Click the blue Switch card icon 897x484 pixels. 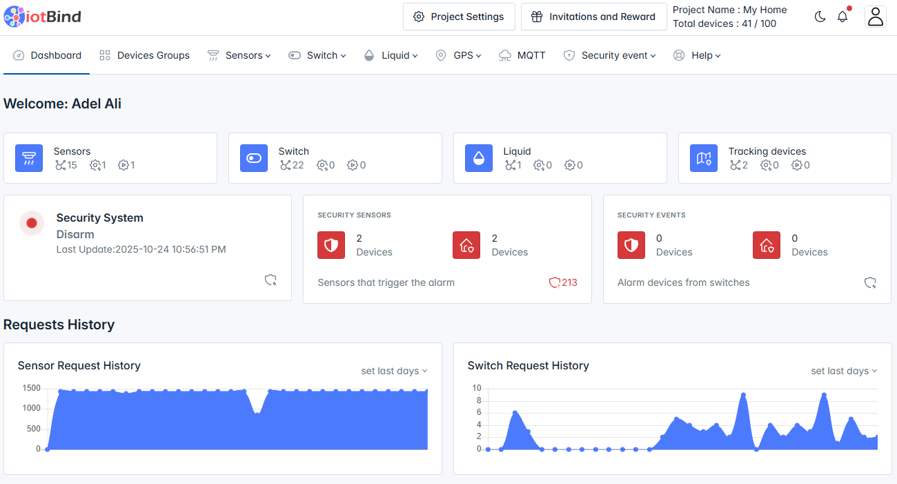tap(254, 158)
